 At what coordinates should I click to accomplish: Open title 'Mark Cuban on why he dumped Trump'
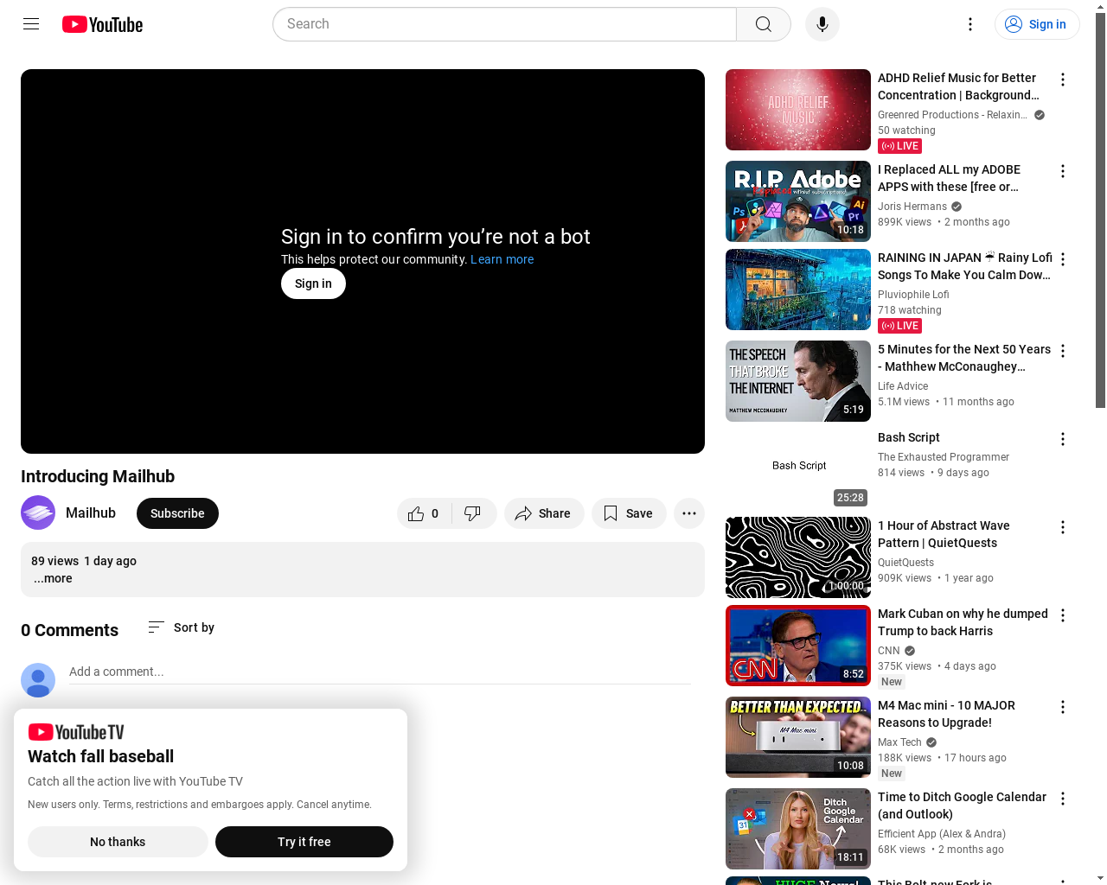963,622
